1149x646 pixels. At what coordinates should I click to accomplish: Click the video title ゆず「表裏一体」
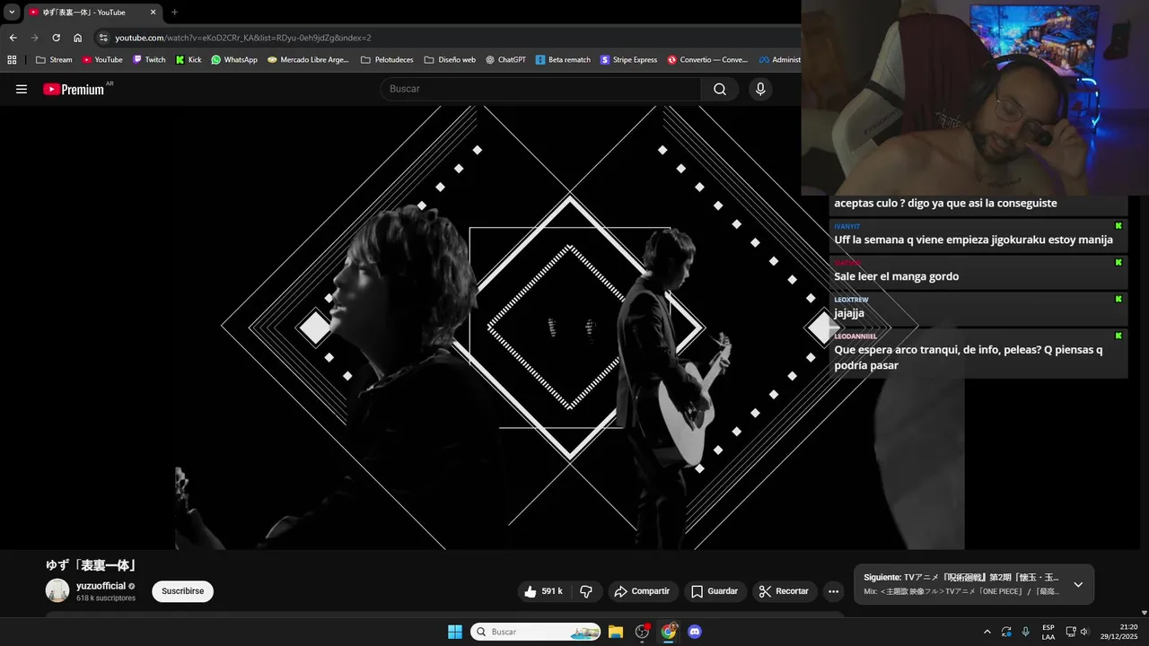pyautogui.click(x=91, y=565)
